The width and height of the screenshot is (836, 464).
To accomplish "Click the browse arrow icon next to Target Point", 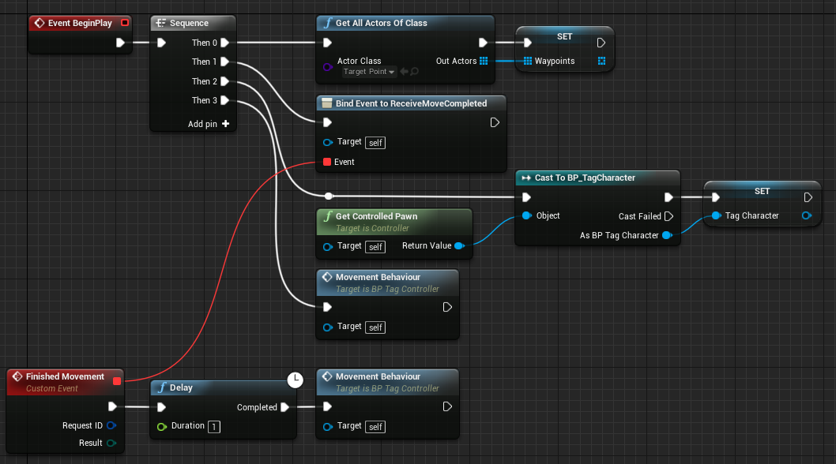I will click(x=404, y=71).
